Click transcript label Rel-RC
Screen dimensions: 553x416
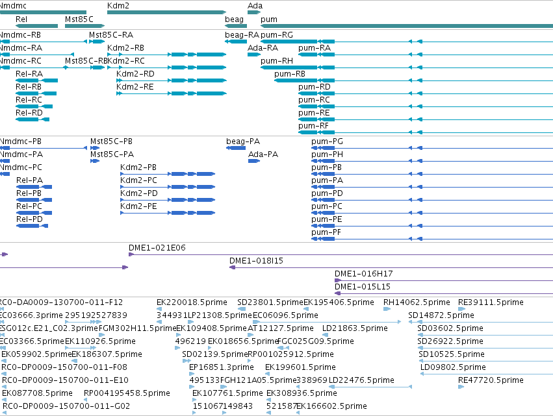(x=29, y=100)
